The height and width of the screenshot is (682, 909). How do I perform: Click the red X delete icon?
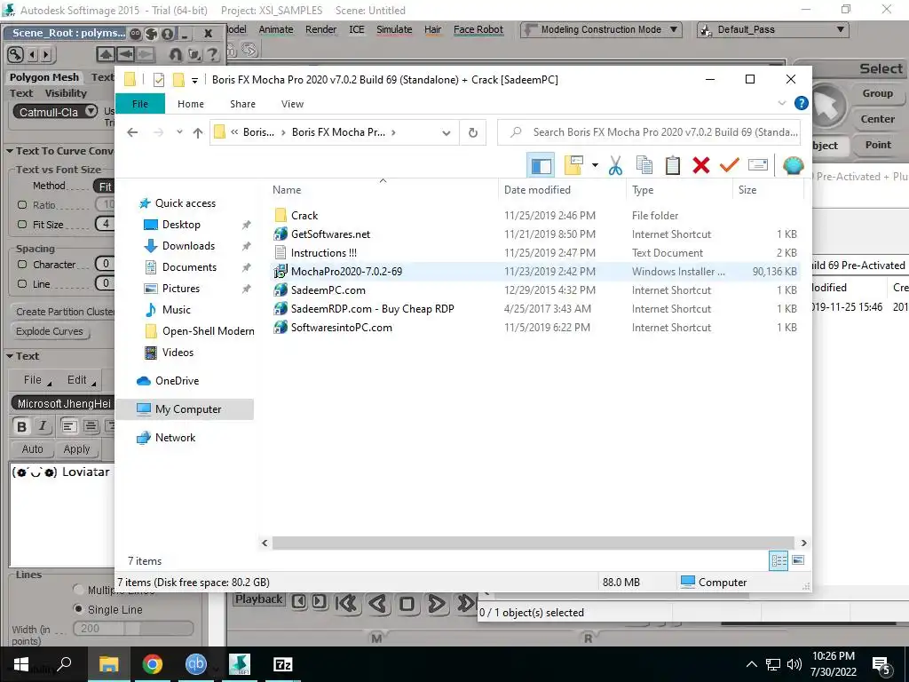click(x=701, y=165)
